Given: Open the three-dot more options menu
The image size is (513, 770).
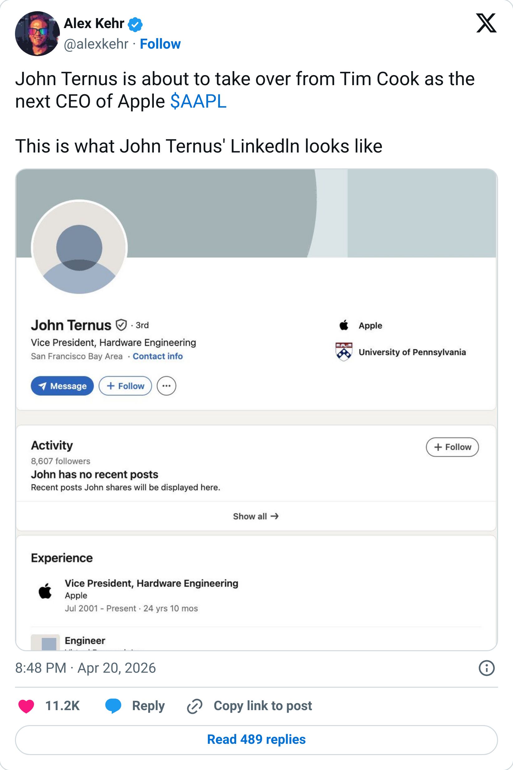Looking at the screenshot, I should click(167, 386).
